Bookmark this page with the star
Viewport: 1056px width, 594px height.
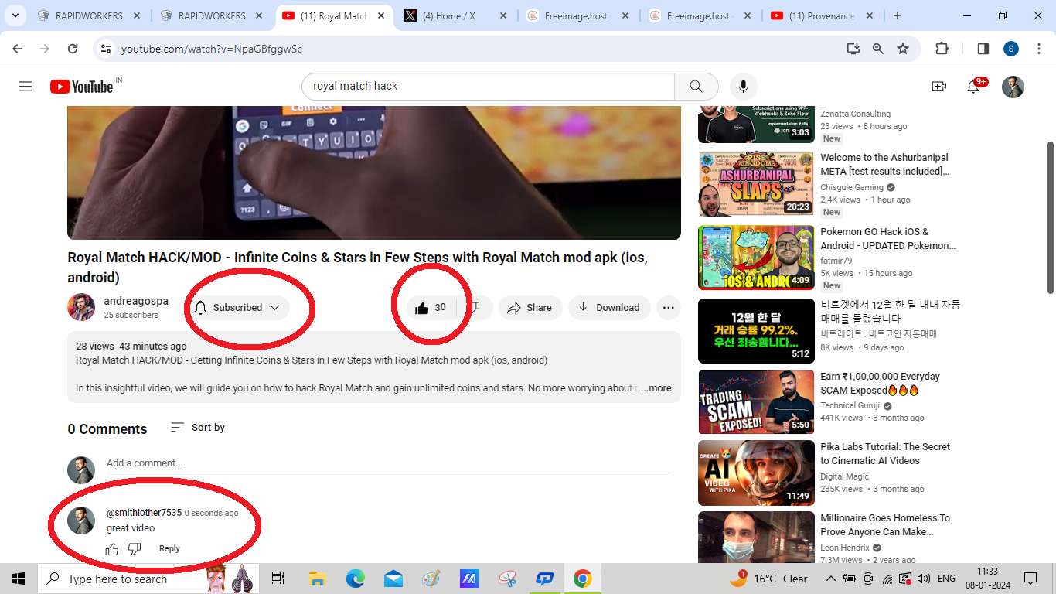click(x=903, y=49)
